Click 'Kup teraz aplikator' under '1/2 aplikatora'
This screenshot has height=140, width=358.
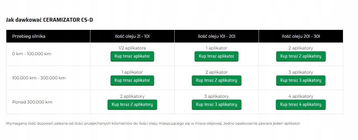pyautogui.click(x=132, y=56)
